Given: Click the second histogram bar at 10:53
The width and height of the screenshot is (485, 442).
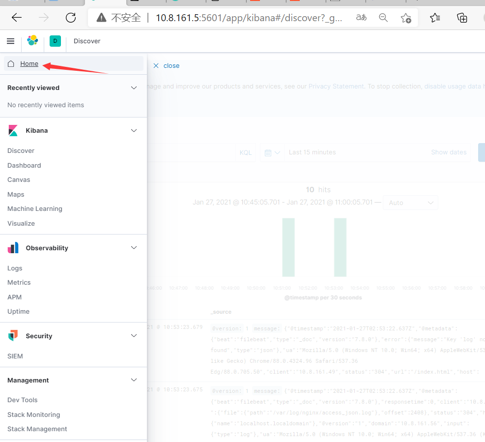Looking at the screenshot, I should [340, 247].
